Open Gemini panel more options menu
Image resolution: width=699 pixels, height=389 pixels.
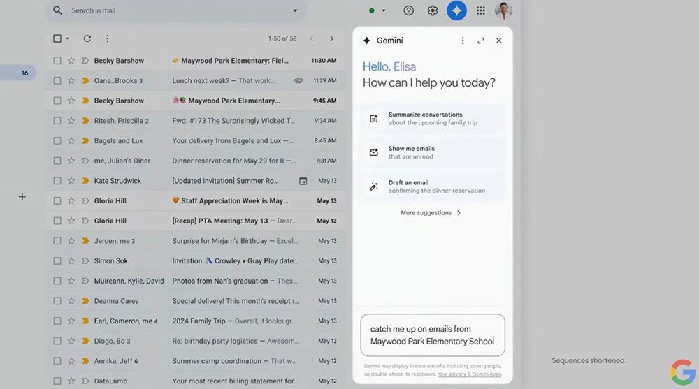click(x=463, y=41)
